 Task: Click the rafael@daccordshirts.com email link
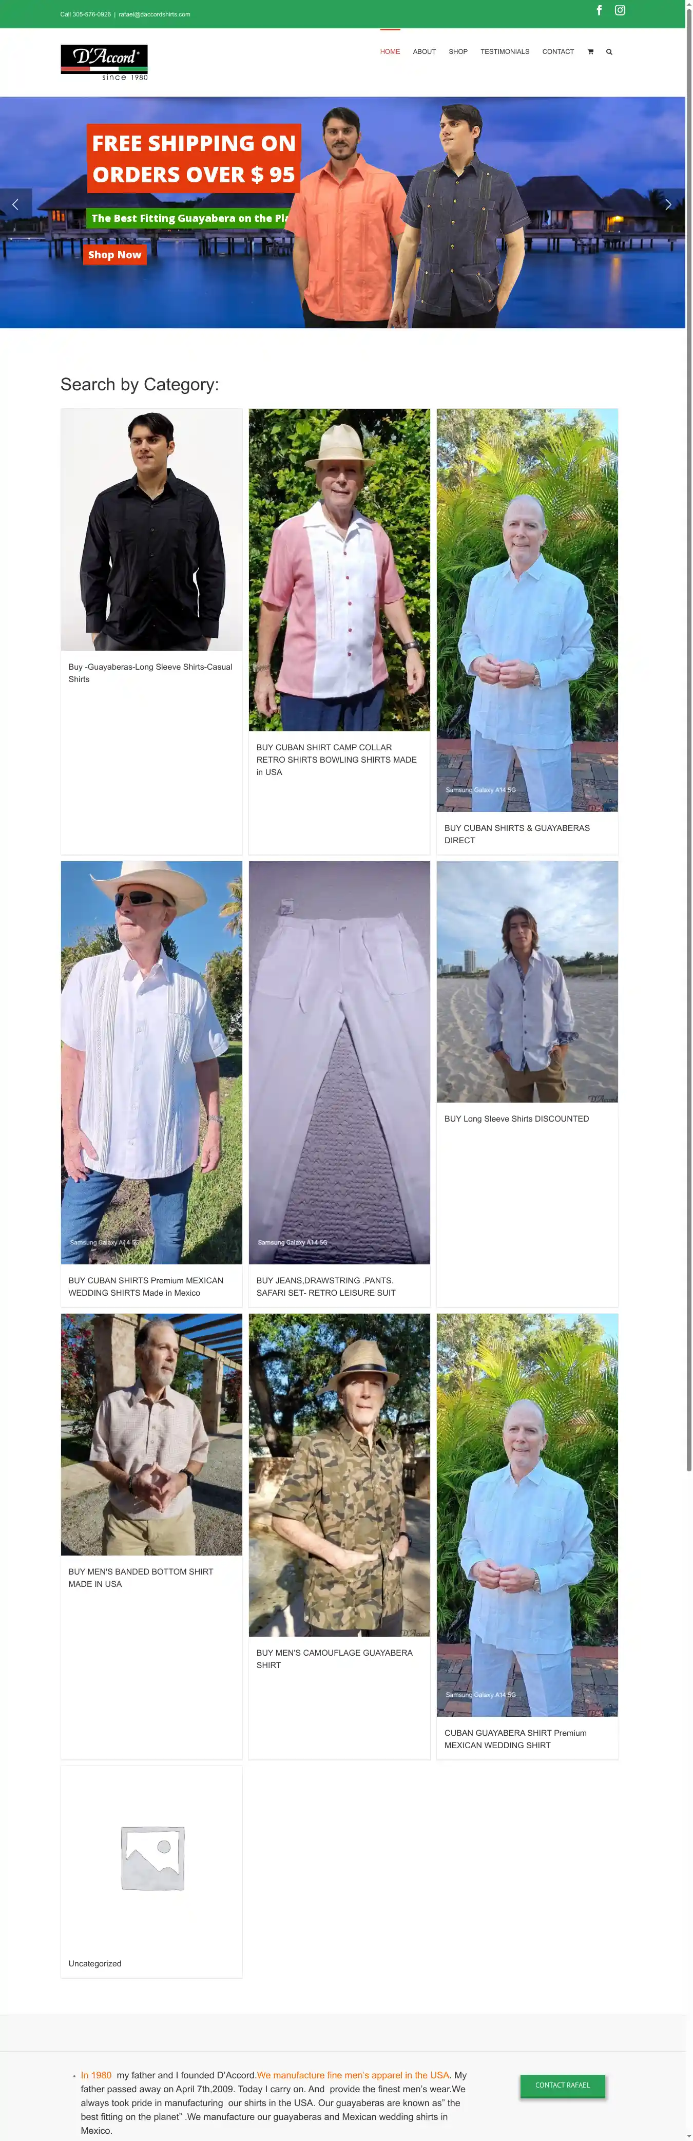click(x=155, y=14)
